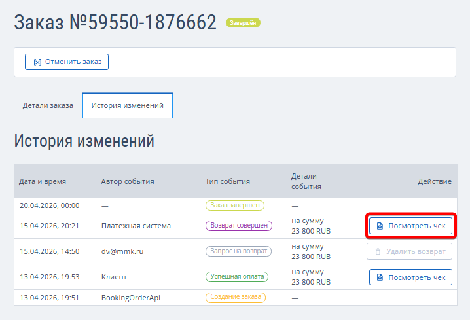Image resolution: width=470 pixels, height=320 pixels.
Task: Click 23 800 RUB amount in refund request row
Action: tap(311, 257)
